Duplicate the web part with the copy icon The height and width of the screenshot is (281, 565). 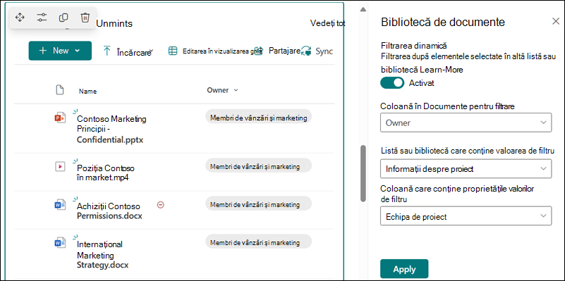[63, 17]
